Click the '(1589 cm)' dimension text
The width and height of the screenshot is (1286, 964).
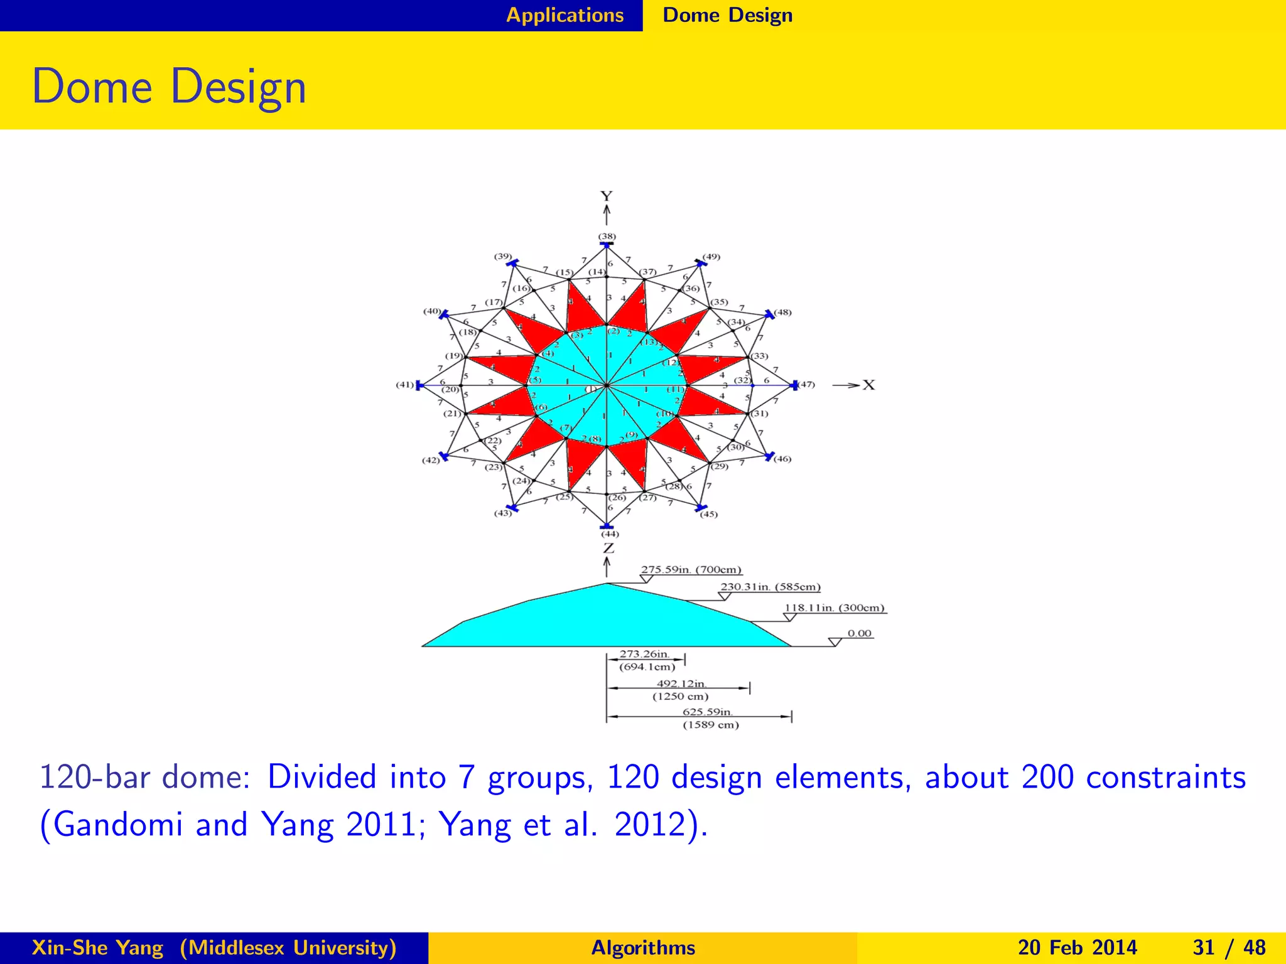click(711, 725)
